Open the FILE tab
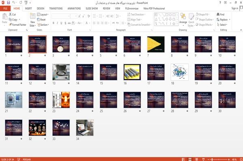The image size is (243, 161). pos(5,8)
